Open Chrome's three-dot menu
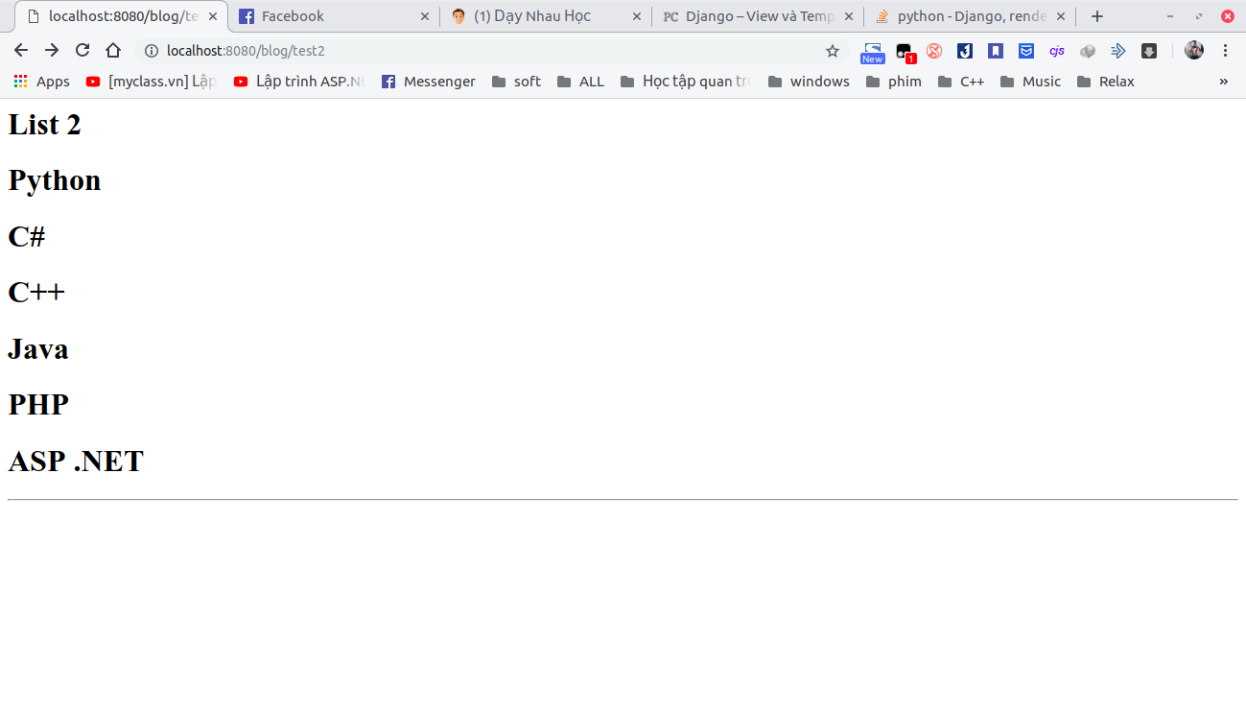Image resolution: width=1246 pixels, height=711 pixels. click(x=1225, y=51)
